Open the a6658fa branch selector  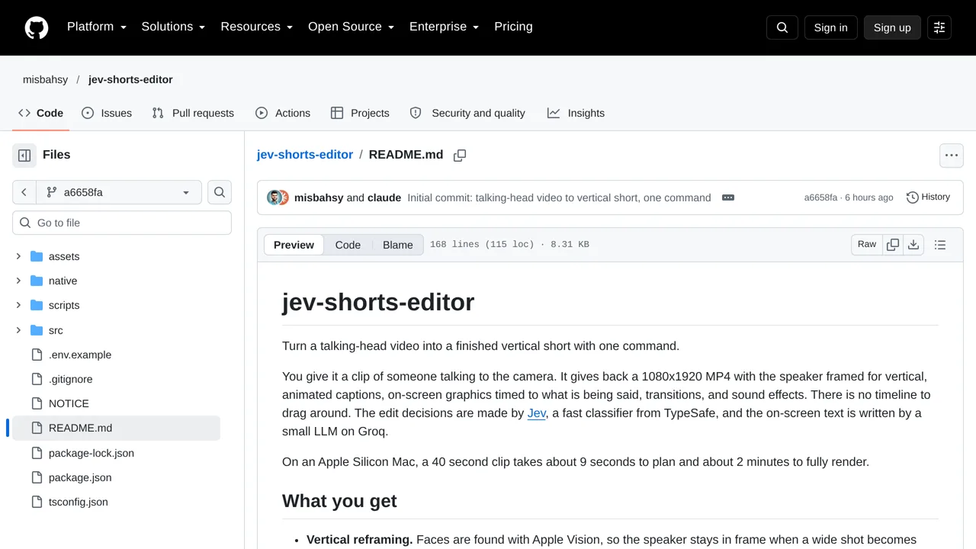118,192
